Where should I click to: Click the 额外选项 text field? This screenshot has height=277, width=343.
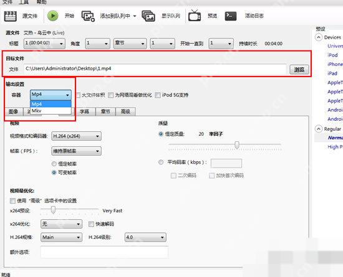104,252
